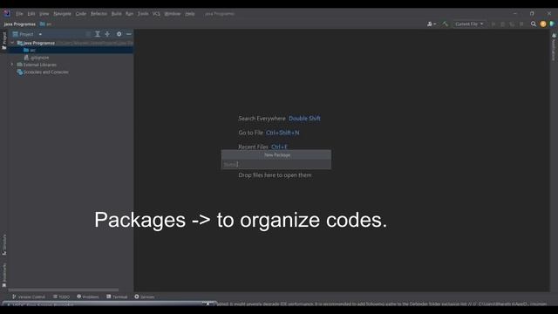Expand the External Libraries node

pos(12,65)
